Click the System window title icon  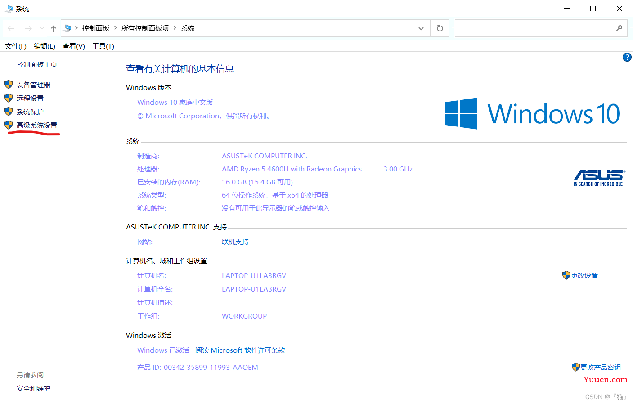9,9
